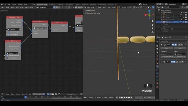Click the viewport pan hand icon
The image size is (188, 106).
[x=152, y=25]
